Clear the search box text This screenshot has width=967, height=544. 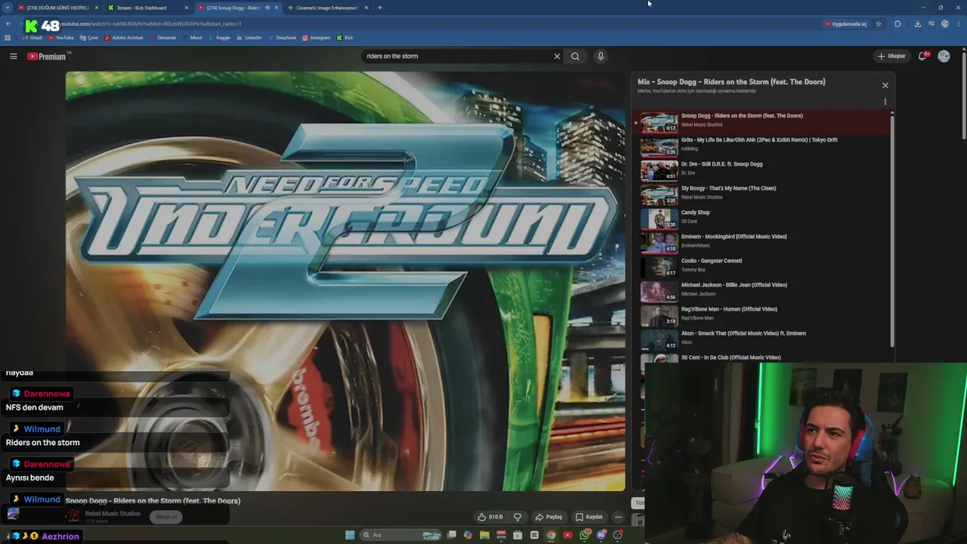[557, 56]
